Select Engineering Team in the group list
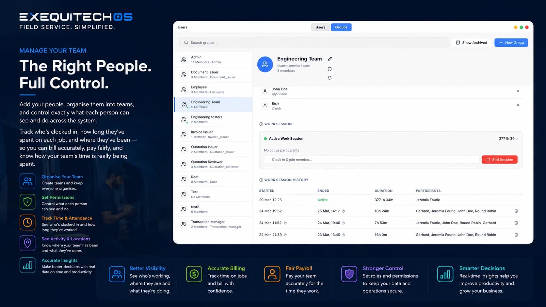This screenshot has height=307, width=546. [x=213, y=104]
